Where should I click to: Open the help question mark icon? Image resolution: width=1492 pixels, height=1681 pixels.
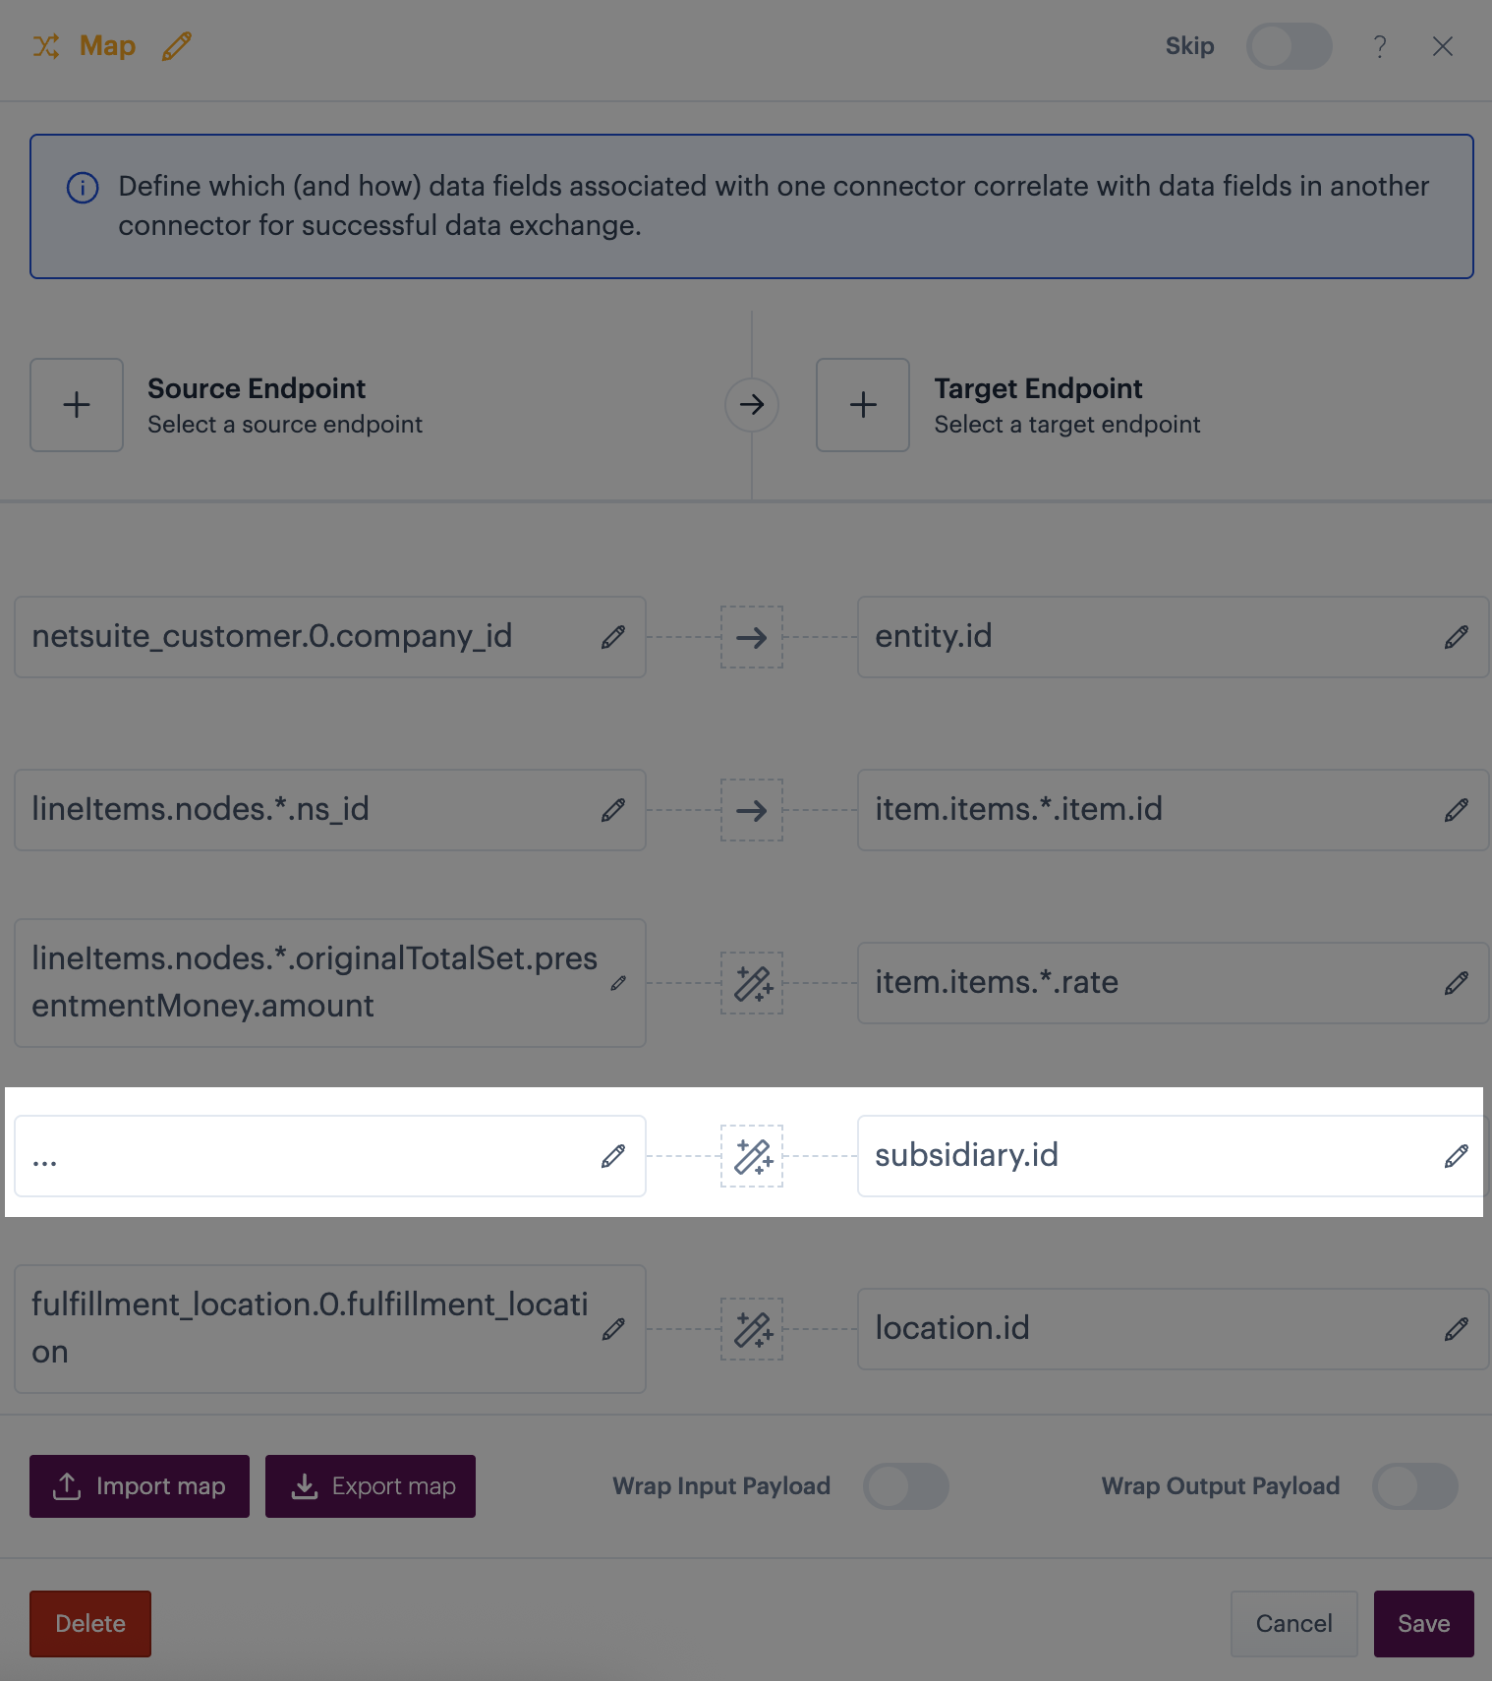1380,46
